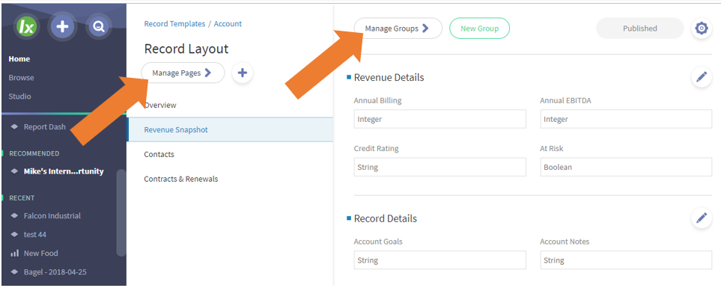The width and height of the screenshot is (721, 291).
Task: Follow the Record Templates breadcrumb link
Action: (x=174, y=24)
